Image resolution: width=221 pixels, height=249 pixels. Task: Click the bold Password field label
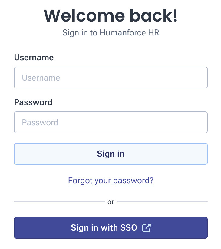[x=33, y=102]
